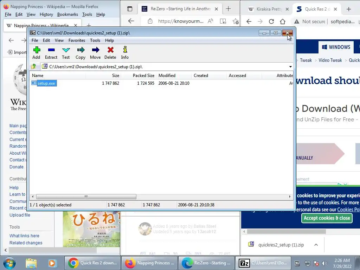Open the Windows Start menu

(x=9, y=263)
